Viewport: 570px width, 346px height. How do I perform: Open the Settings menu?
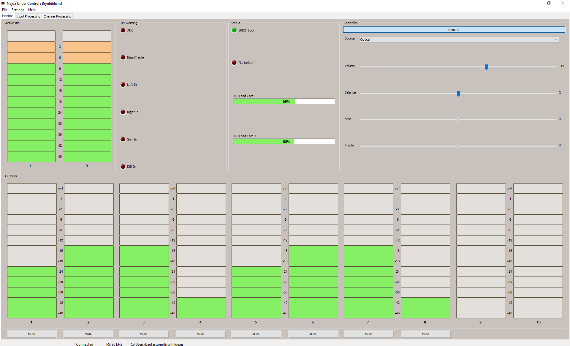coord(18,10)
